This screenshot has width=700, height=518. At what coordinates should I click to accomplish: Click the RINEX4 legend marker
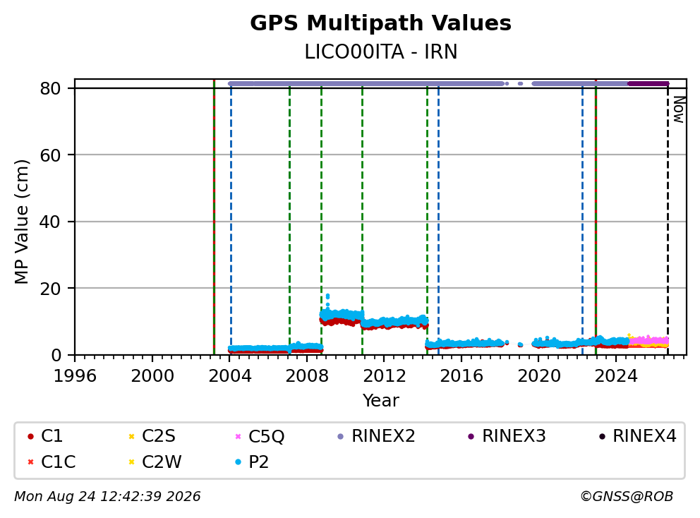(602, 436)
